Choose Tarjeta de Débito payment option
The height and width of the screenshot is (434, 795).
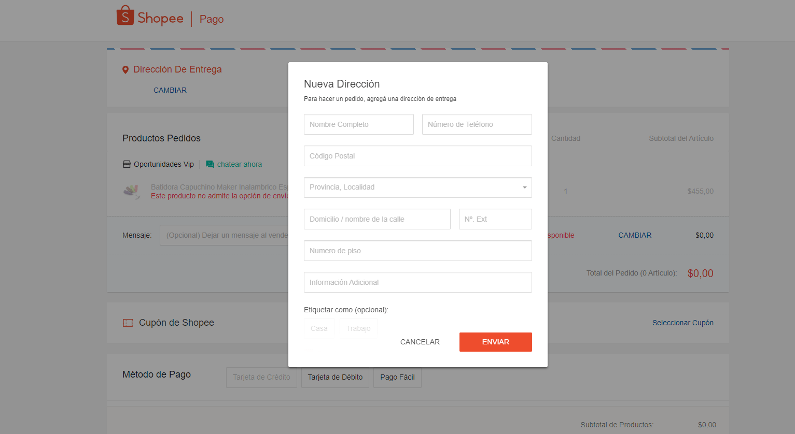(x=335, y=377)
